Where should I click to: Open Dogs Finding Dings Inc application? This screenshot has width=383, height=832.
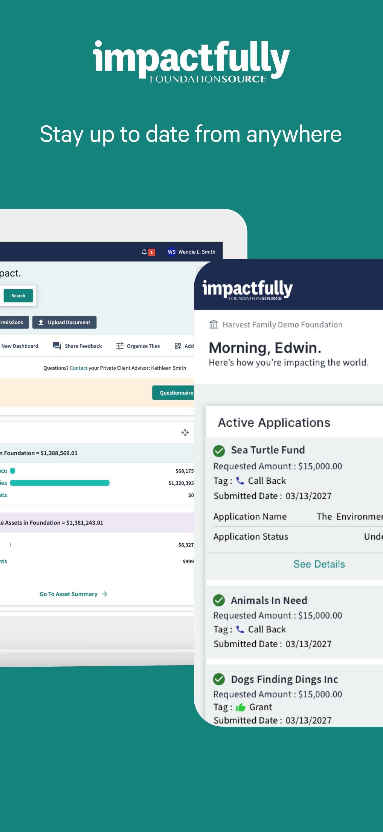pos(284,679)
